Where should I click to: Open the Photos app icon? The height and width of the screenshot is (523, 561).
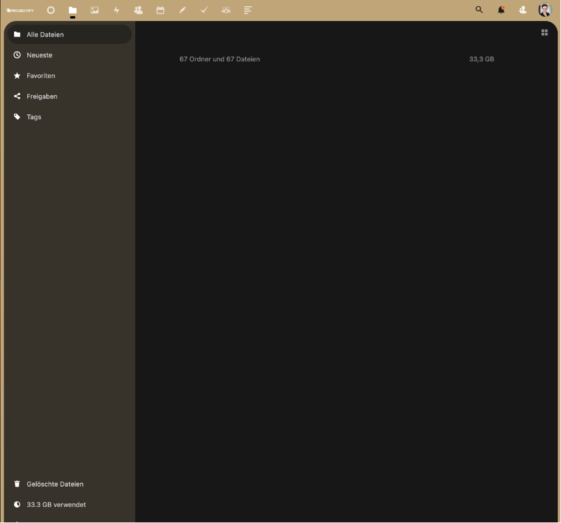[95, 10]
